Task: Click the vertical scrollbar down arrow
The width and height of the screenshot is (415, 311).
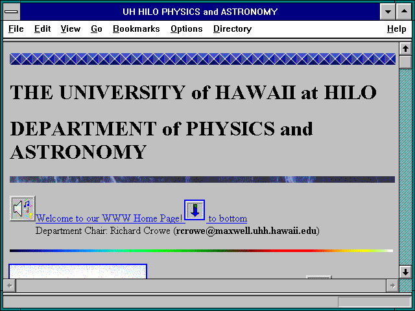Action: click(x=405, y=272)
